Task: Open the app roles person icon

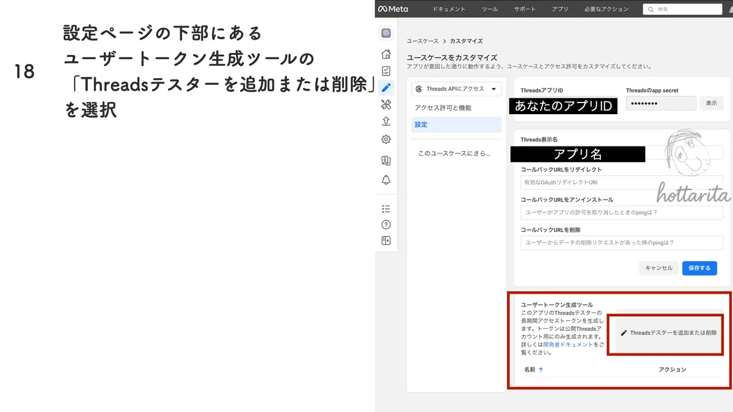Action: (x=385, y=161)
